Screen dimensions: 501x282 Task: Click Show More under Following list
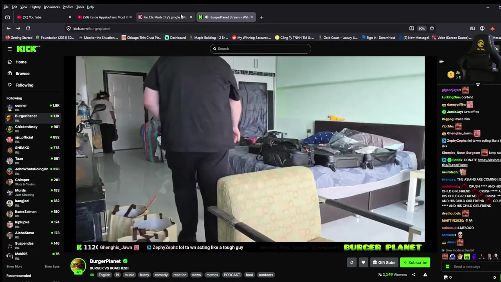click(14, 266)
